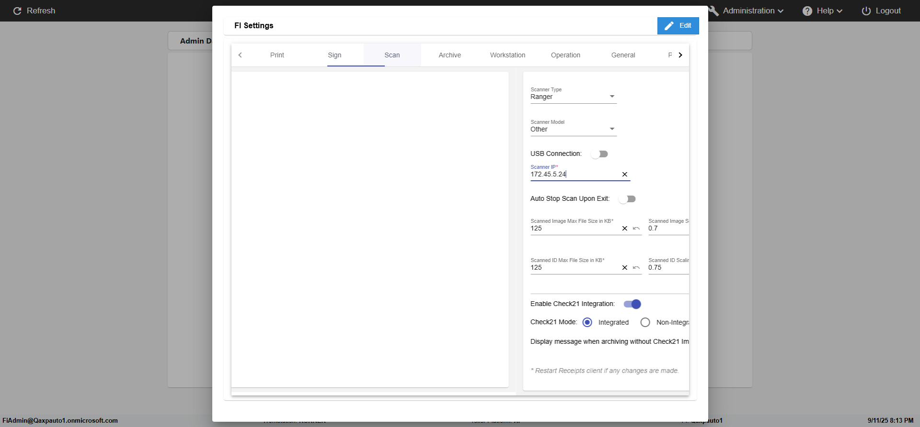The image size is (920, 427).
Task: Go to the Workstation tab
Action: point(507,55)
